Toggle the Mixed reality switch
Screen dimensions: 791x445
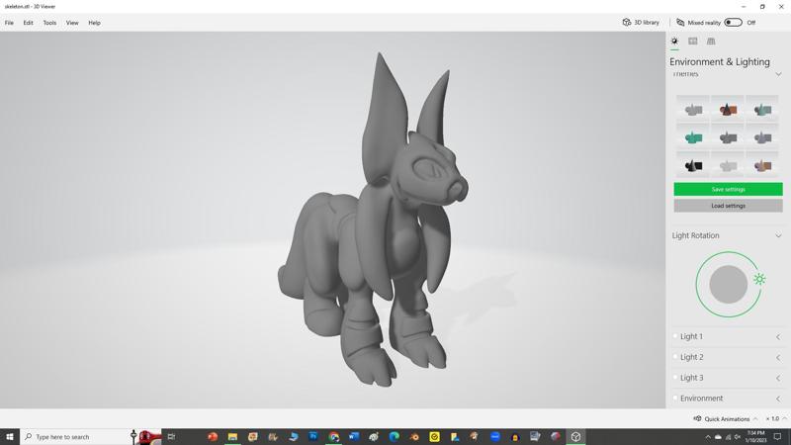point(733,23)
